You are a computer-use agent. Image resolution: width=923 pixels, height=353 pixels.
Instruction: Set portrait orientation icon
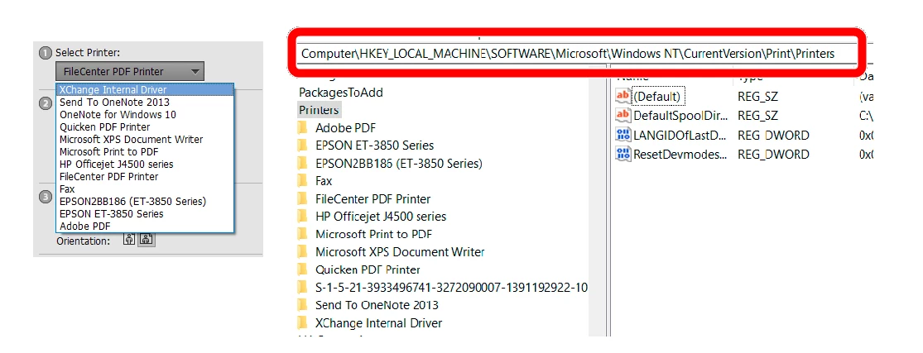(129, 240)
